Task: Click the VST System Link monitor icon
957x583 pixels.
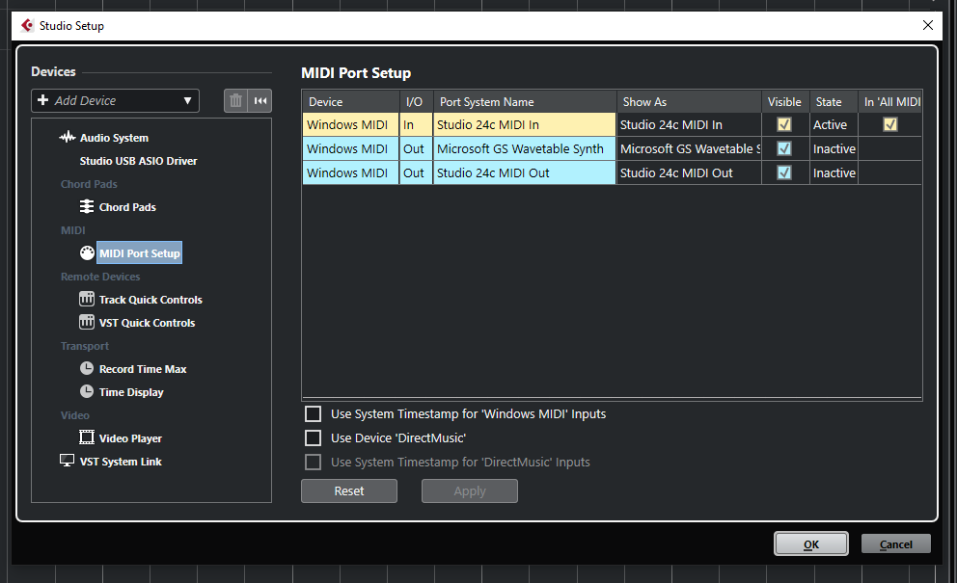Action: tap(68, 461)
